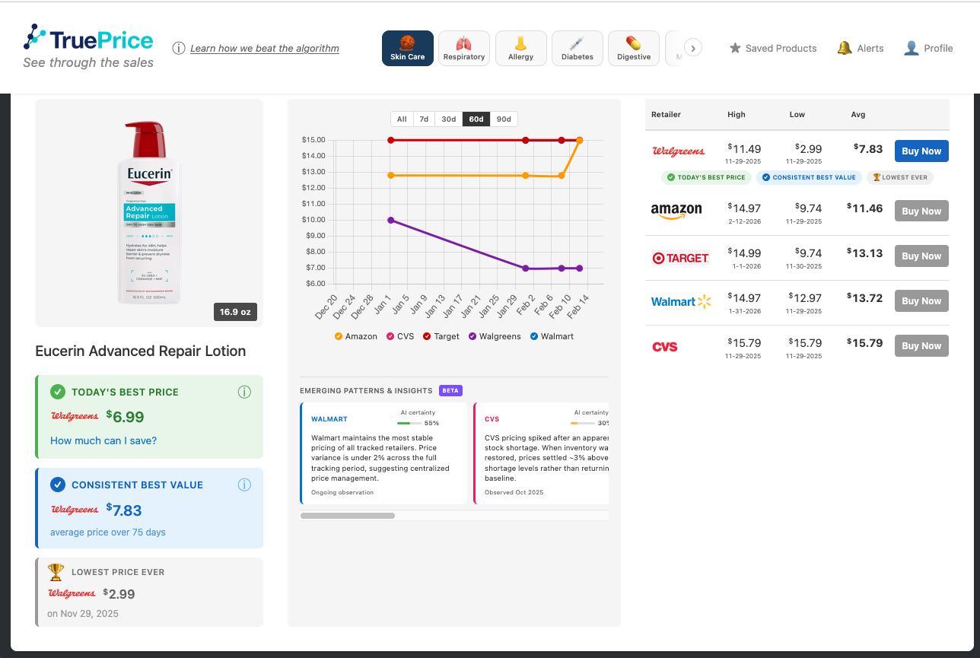980x658 pixels.
Task: Click the trophy icon in Lowest Price Ever
Action: [x=56, y=571]
